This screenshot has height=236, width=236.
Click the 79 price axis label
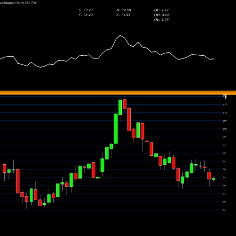click(x=225, y=169)
